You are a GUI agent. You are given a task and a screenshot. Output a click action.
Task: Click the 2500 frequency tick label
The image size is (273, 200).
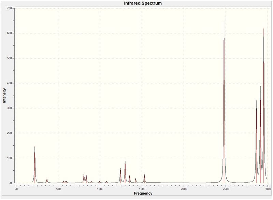click(x=226, y=189)
